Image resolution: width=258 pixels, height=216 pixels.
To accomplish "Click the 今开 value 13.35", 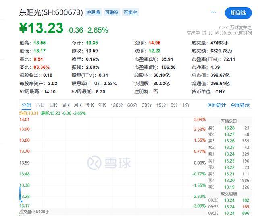I will pos(92,43).
